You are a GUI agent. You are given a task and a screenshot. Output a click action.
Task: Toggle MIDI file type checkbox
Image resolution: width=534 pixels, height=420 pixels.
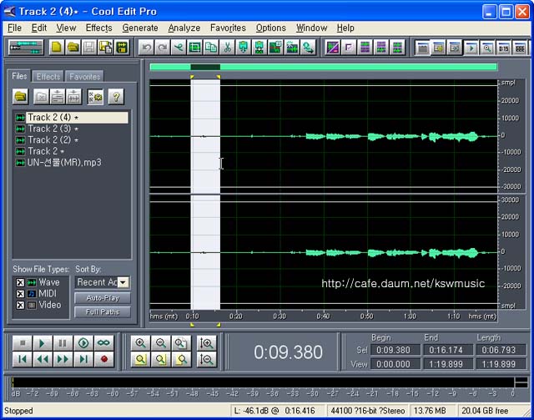tap(20, 294)
